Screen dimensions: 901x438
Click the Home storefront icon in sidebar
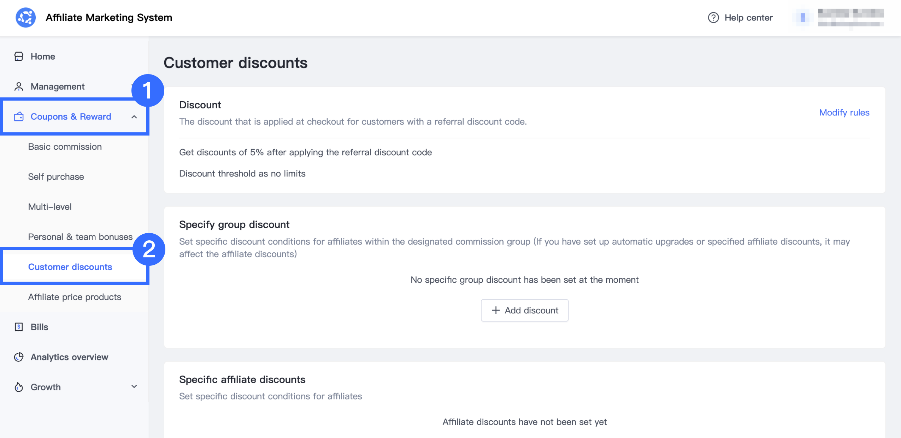pos(19,56)
